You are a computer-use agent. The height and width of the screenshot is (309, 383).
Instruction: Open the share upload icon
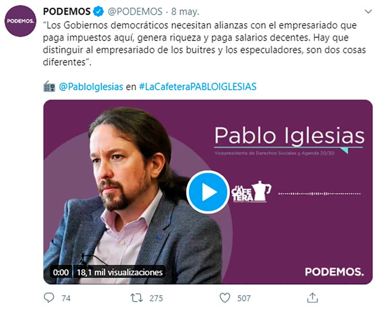(x=312, y=298)
